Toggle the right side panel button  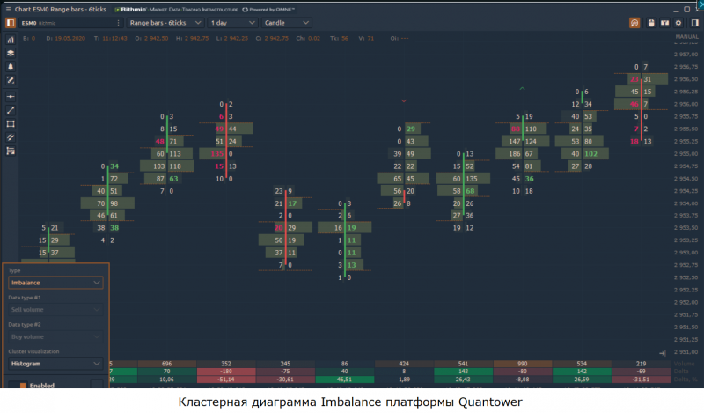pyautogui.click(x=693, y=22)
